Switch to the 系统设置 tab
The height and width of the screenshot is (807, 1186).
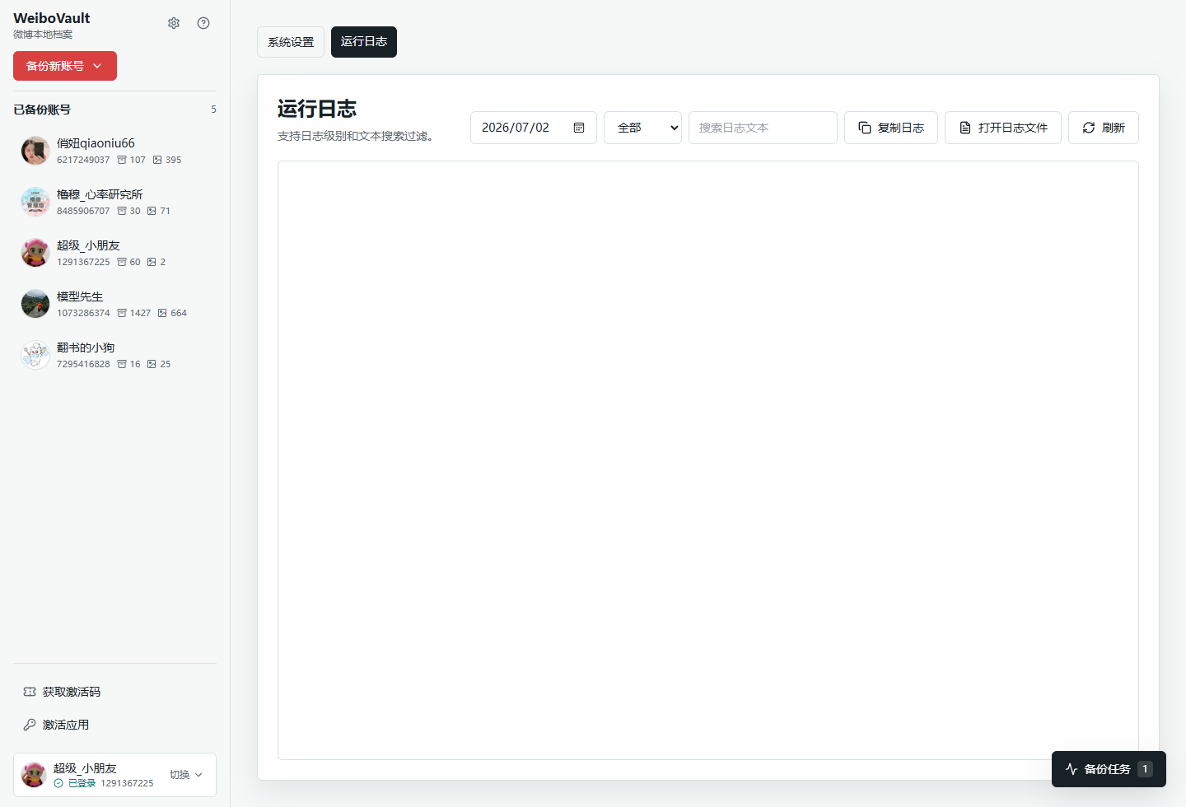(x=291, y=42)
